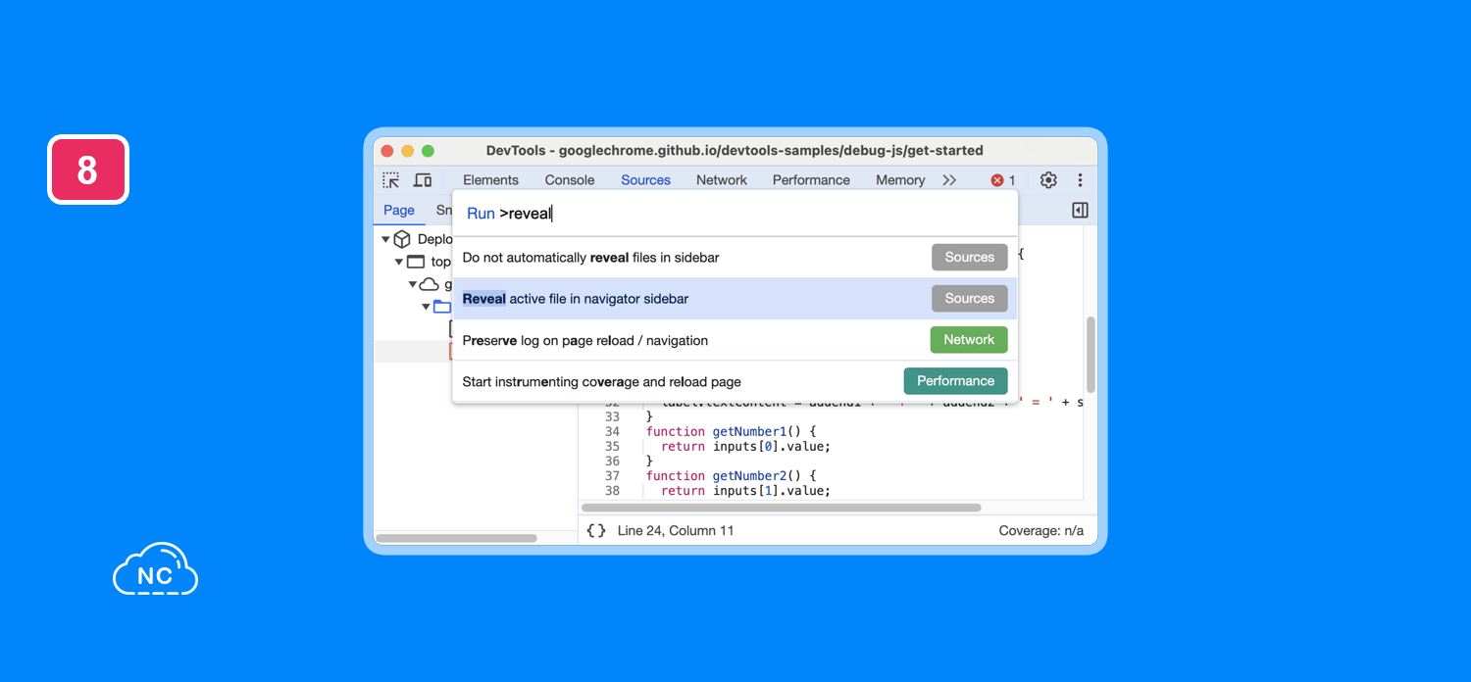
Task: Collapse the cloud domain tree arrow
Action: (x=413, y=284)
